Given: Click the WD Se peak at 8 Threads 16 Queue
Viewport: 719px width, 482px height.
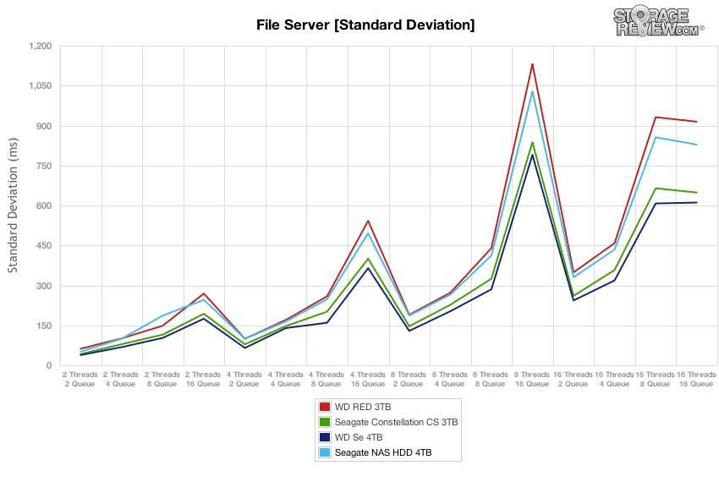Looking at the screenshot, I should click(532, 155).
